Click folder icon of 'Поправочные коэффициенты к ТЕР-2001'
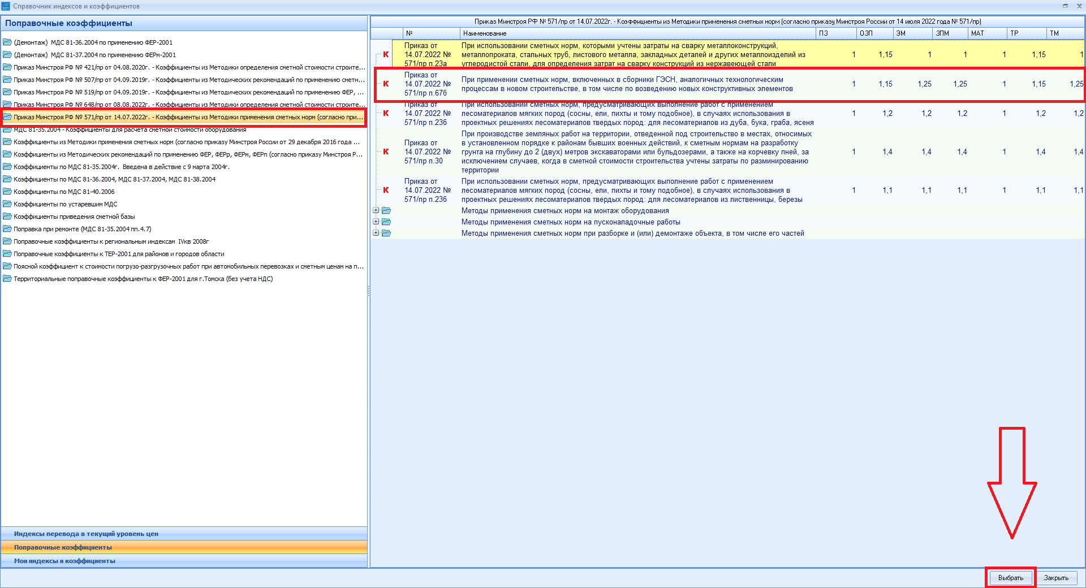This screenshot has width=1086, height=588. (x=7, y=254)
